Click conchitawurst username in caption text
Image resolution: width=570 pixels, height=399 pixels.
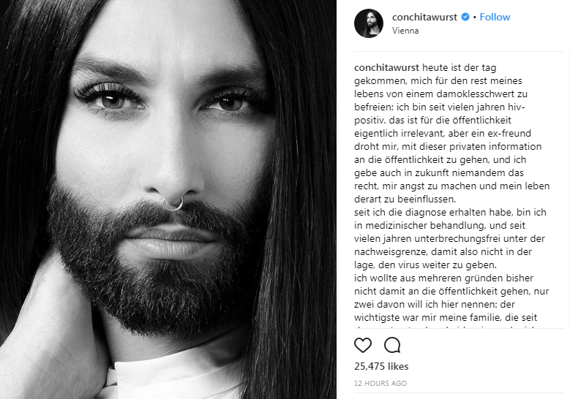(x=386, y=67)
